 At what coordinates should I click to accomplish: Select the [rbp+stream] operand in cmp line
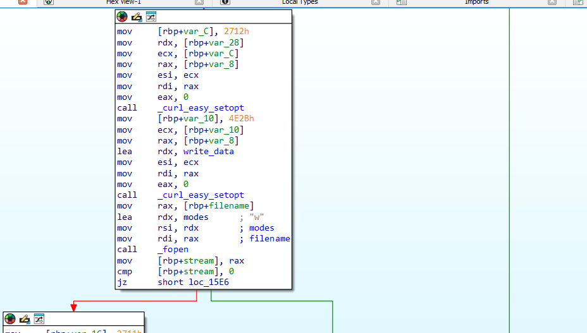[x=188, y=272]
